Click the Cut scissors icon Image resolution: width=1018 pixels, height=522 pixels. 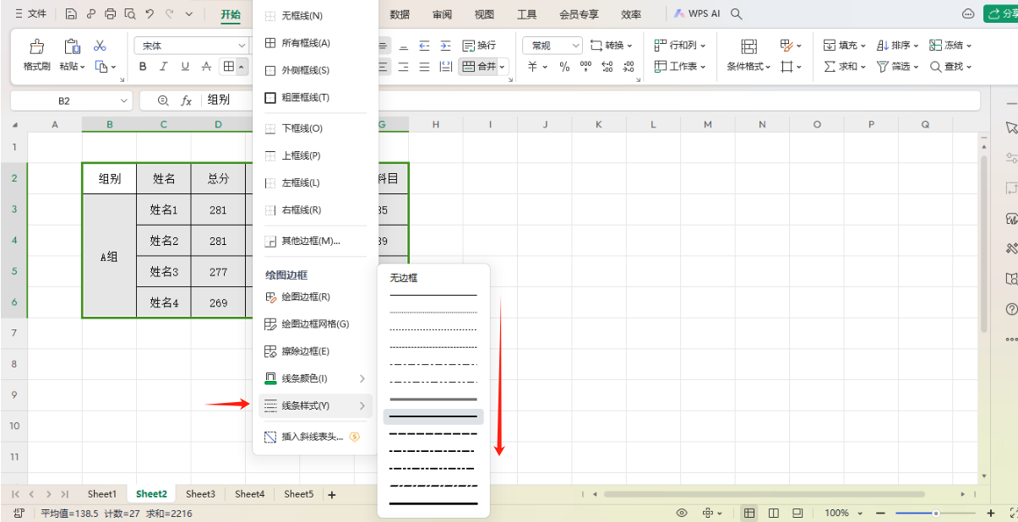point(100,46)
